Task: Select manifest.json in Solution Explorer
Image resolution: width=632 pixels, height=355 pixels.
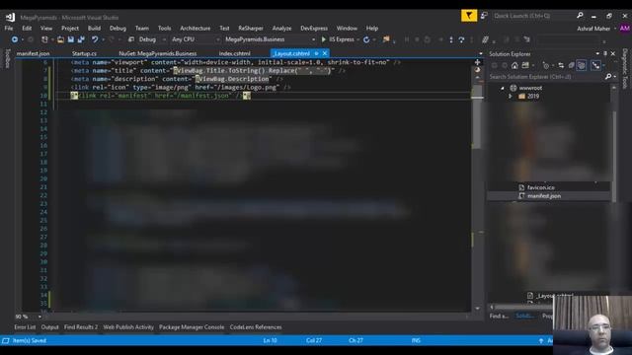Action: pyautogui.click(x=544, y=196)
